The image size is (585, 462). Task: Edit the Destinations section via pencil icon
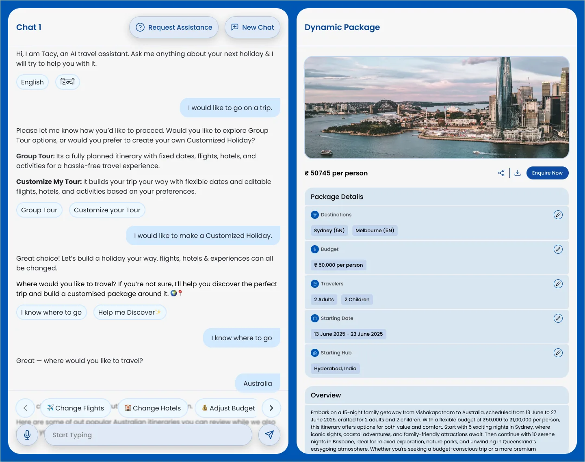click(x=558, y=215)
